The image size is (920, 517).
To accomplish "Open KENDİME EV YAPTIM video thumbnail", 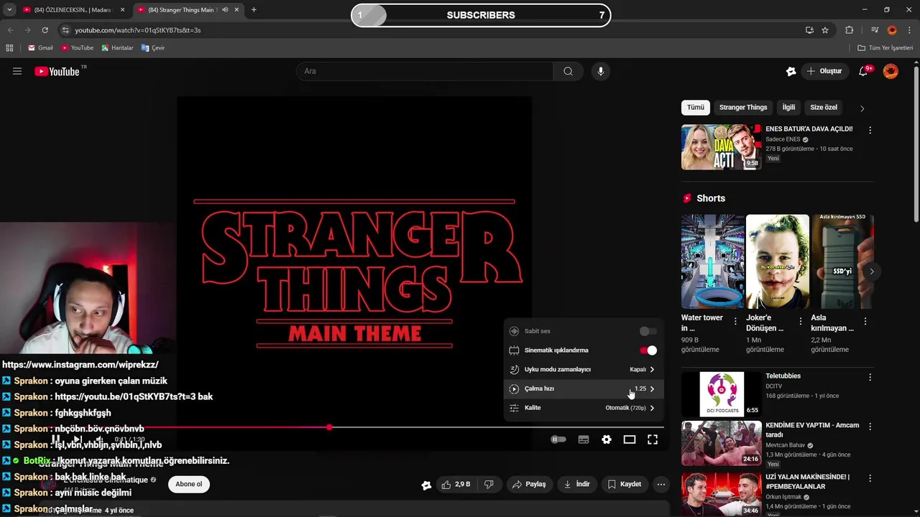I will tap(721, 443).
